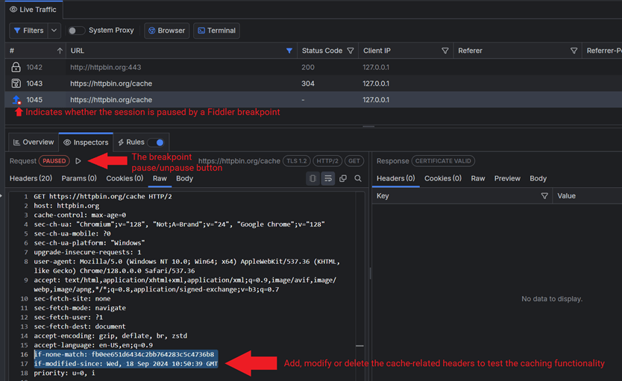Screen dimensions: 622x381
Task: Search within the raw request
Action: click(358, 178)
